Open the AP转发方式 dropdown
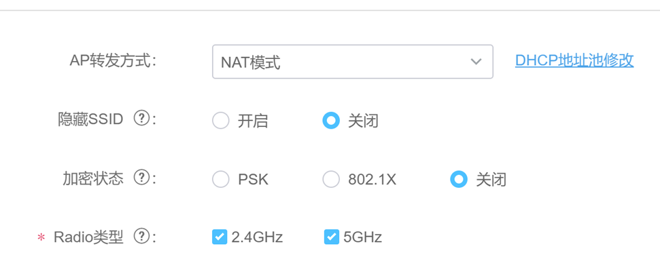The height and width of the screenshot is (278, 660). coord(352,62)
